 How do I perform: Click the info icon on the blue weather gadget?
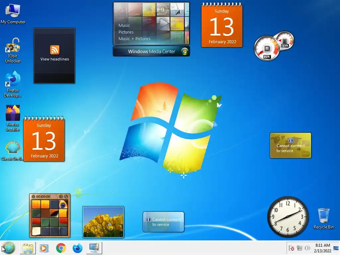(x=148, y=219)
